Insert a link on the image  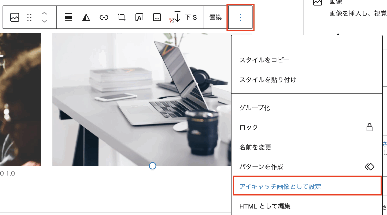pos(104,17)
